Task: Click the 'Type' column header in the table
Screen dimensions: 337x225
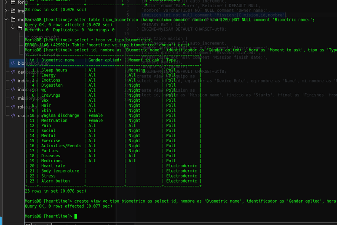Action: (171, 60)
